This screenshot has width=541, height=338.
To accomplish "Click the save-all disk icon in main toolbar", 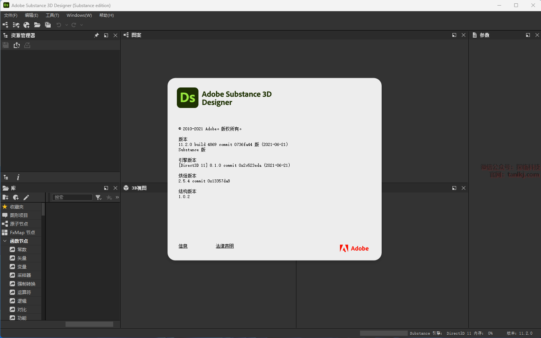I will (48, 25).
